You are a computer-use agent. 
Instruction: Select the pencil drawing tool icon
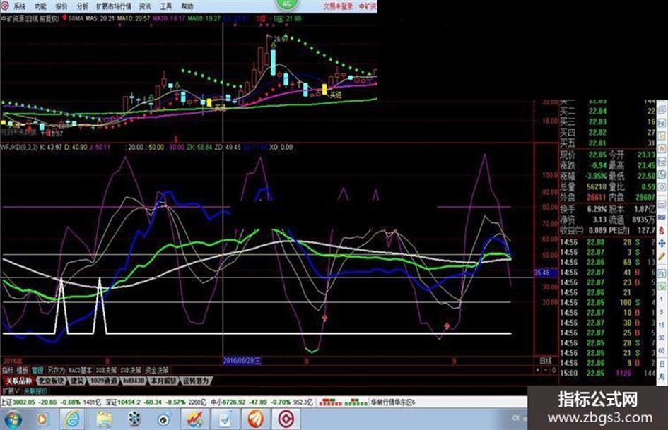(662, 256)
